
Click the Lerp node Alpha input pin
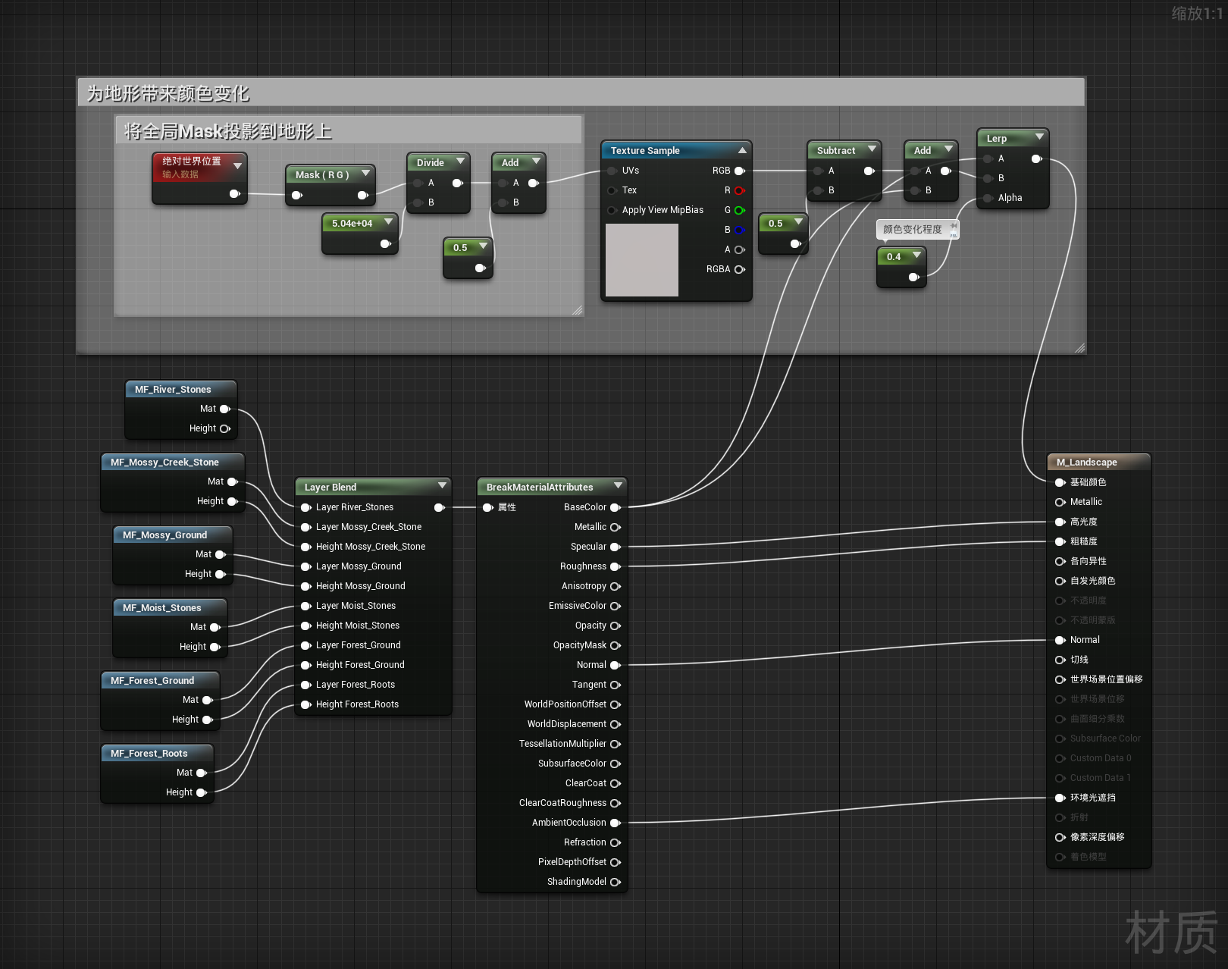point(988,198)
